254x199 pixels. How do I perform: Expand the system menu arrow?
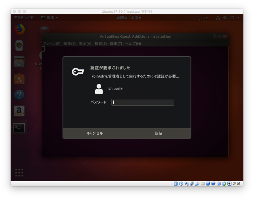tap(238, 18)
